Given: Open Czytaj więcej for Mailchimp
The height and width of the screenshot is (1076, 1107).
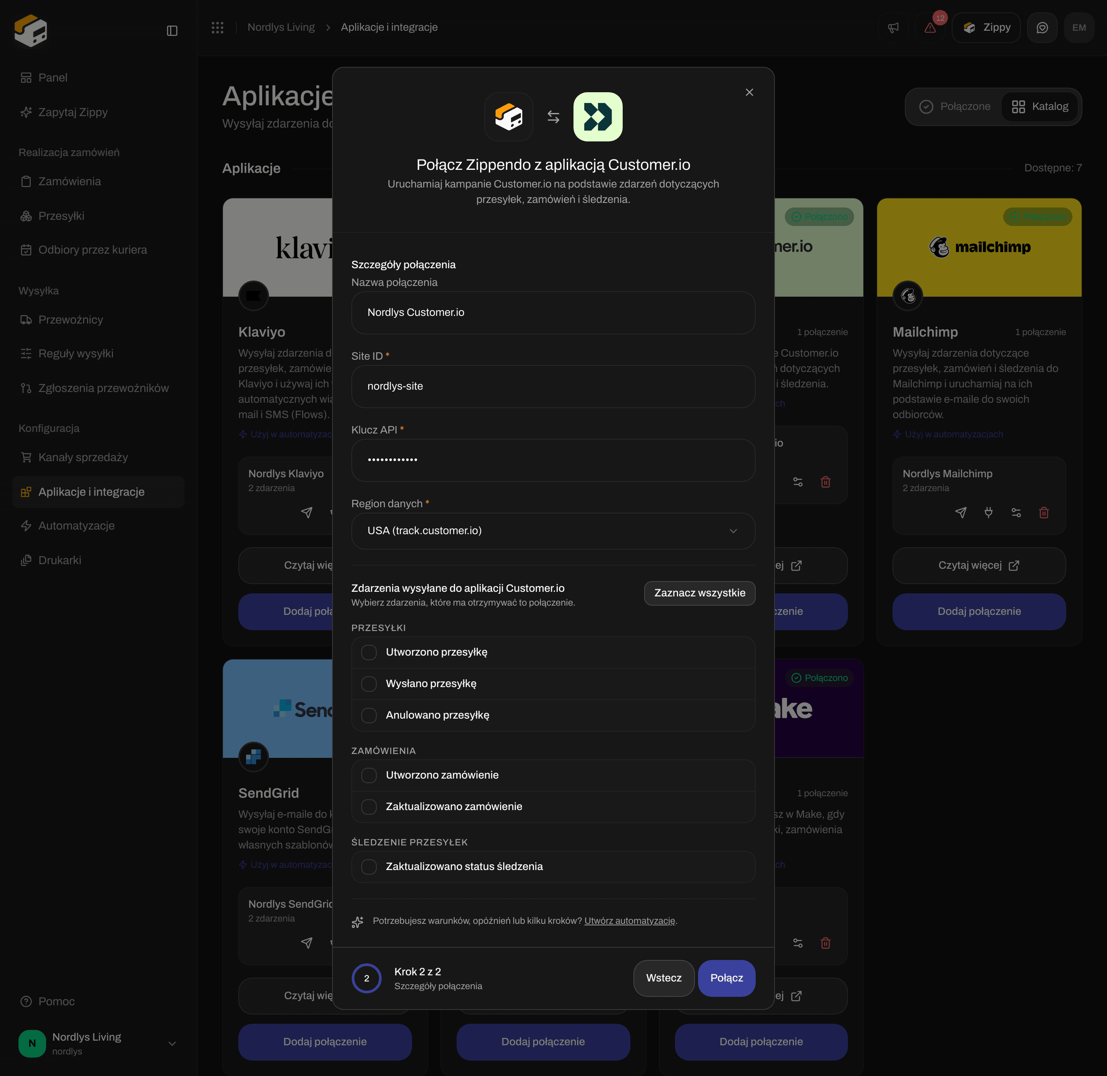Looking at the screenshot, I should click(x=979, y=565).
